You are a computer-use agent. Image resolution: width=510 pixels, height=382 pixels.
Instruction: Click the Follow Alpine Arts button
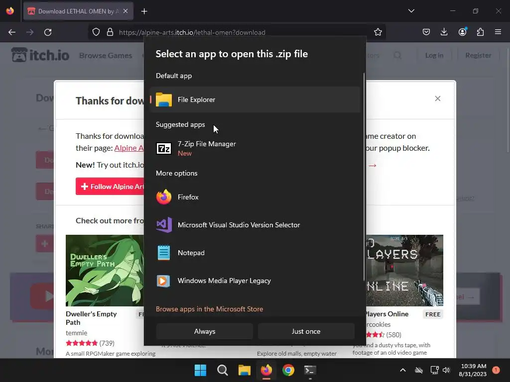click(110, 187)
